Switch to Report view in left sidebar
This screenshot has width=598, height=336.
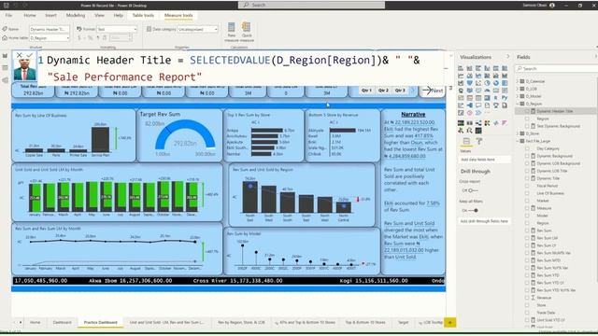(x=5, y=56)
